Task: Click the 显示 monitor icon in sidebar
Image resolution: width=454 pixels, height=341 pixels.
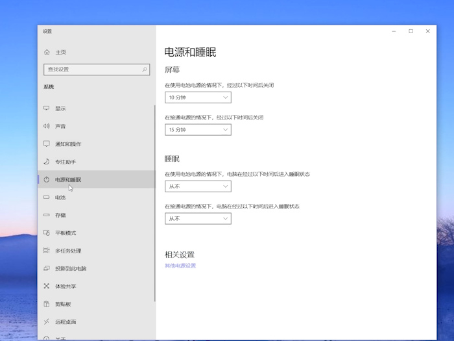Action: pos(47,108)
